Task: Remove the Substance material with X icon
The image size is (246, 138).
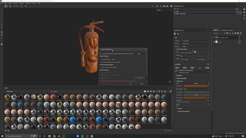Action: (208, 72)
